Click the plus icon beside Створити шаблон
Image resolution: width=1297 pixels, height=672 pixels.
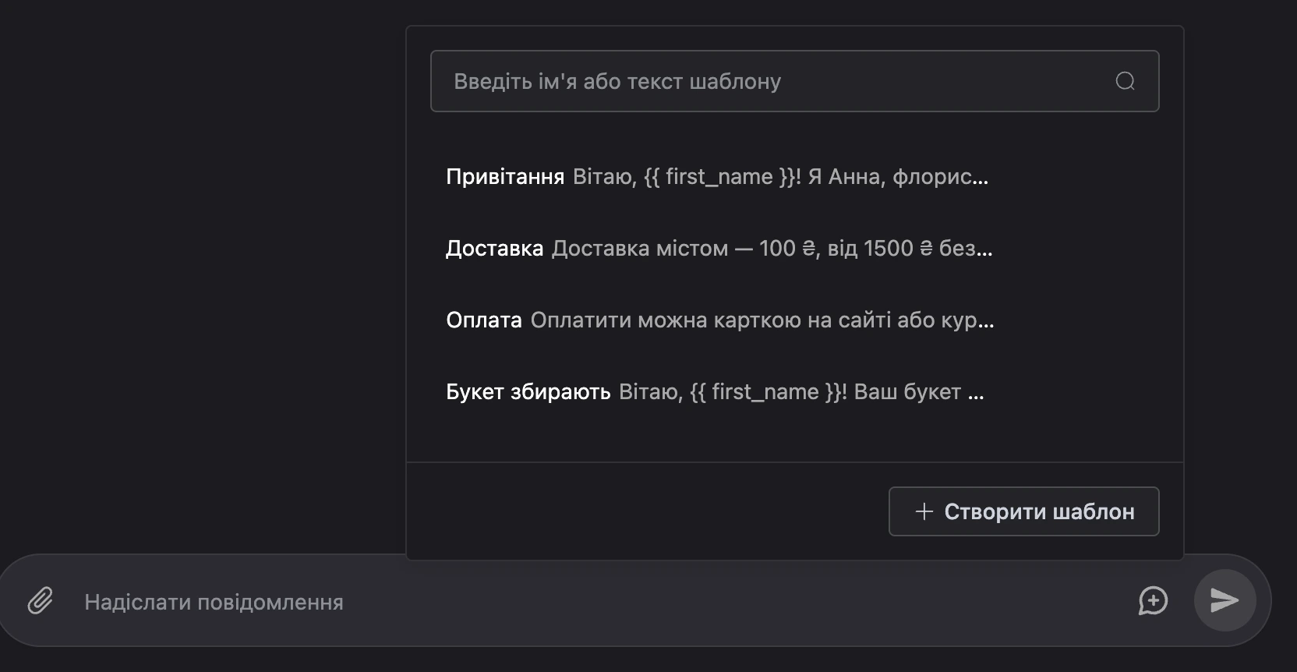click(924, 511)
